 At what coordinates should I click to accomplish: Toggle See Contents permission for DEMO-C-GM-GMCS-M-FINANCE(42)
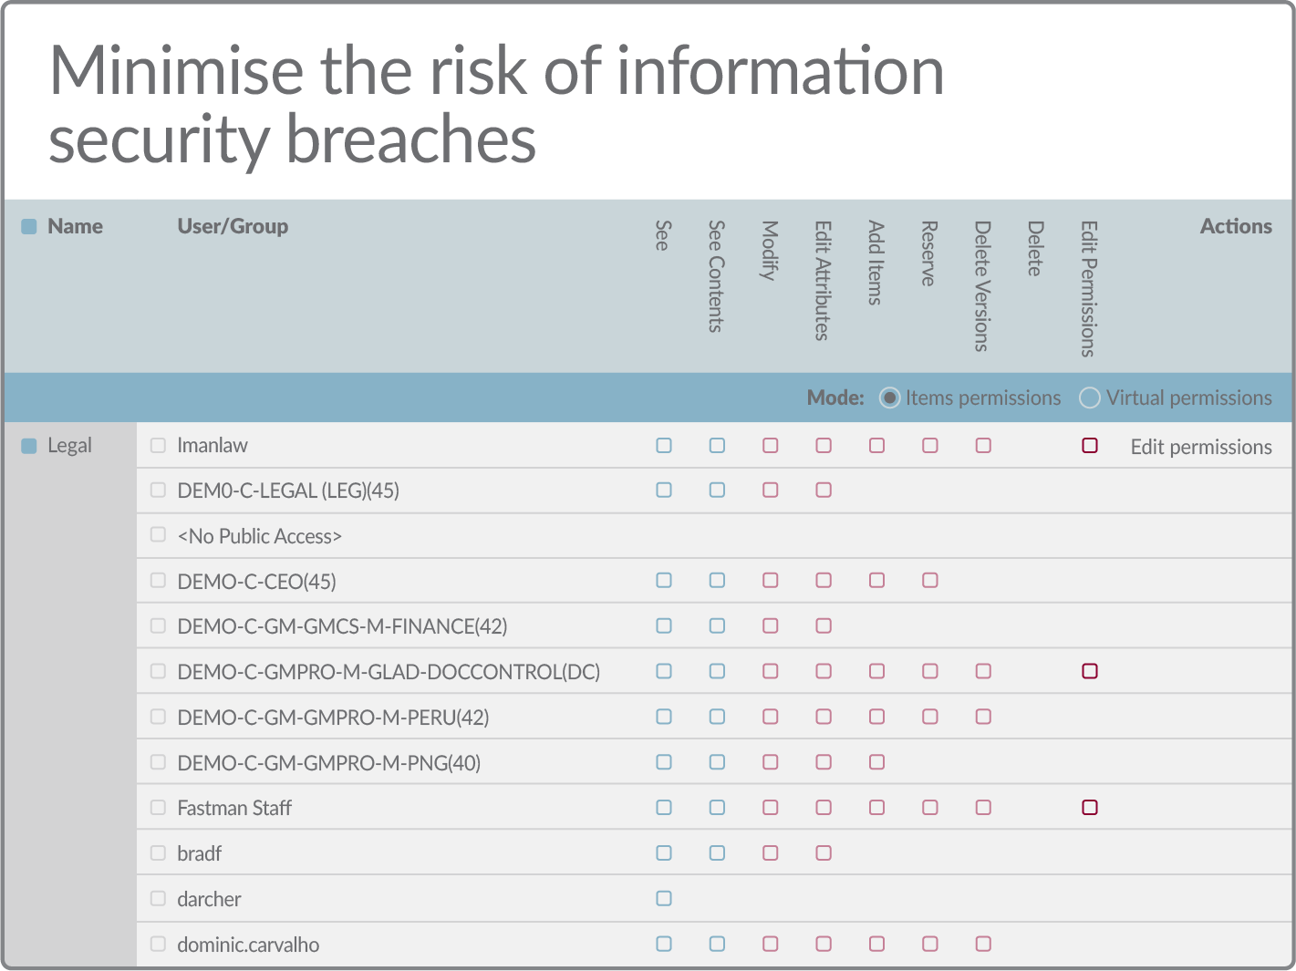point(717,625)
